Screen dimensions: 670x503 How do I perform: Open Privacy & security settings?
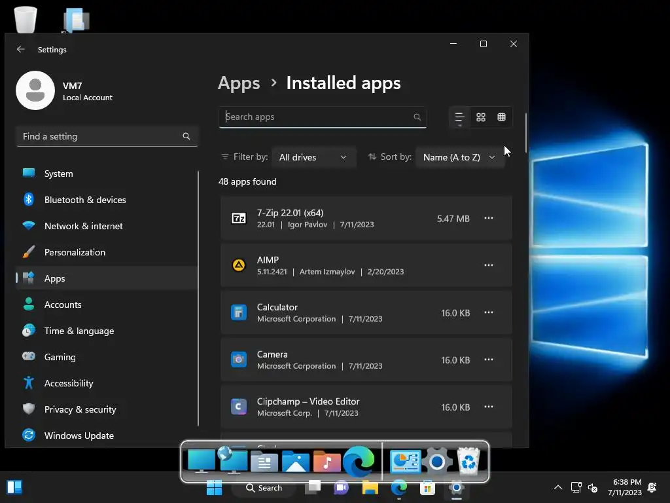point(107,409)
